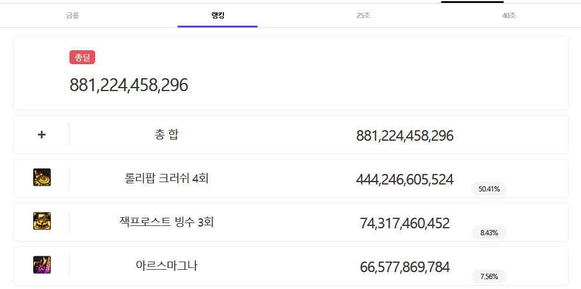
Task: Select the 아르스마그나 skill name
Action: tap(166, 266)
